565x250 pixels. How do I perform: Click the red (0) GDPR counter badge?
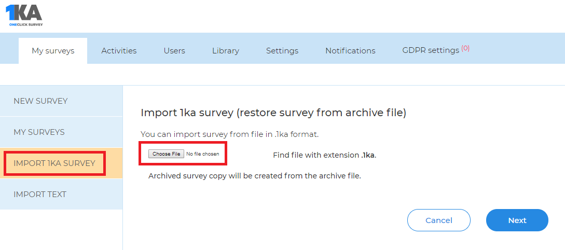(465, 48)
